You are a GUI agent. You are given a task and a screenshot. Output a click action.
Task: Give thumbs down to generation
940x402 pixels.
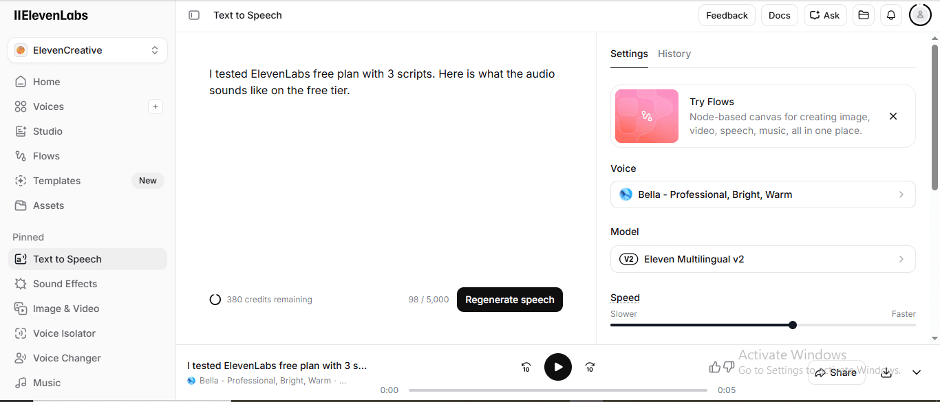click(729, 367)
